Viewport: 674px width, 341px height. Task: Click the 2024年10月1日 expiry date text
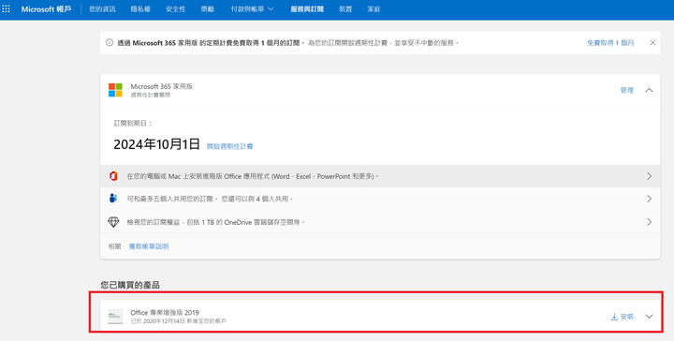click(157, 144)
